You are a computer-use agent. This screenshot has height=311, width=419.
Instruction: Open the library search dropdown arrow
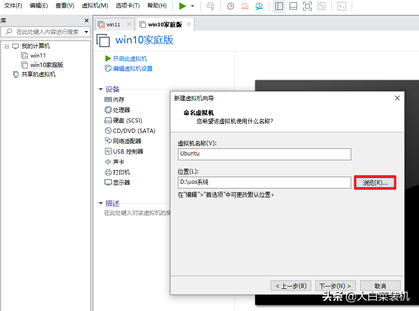tap(86, 32)
